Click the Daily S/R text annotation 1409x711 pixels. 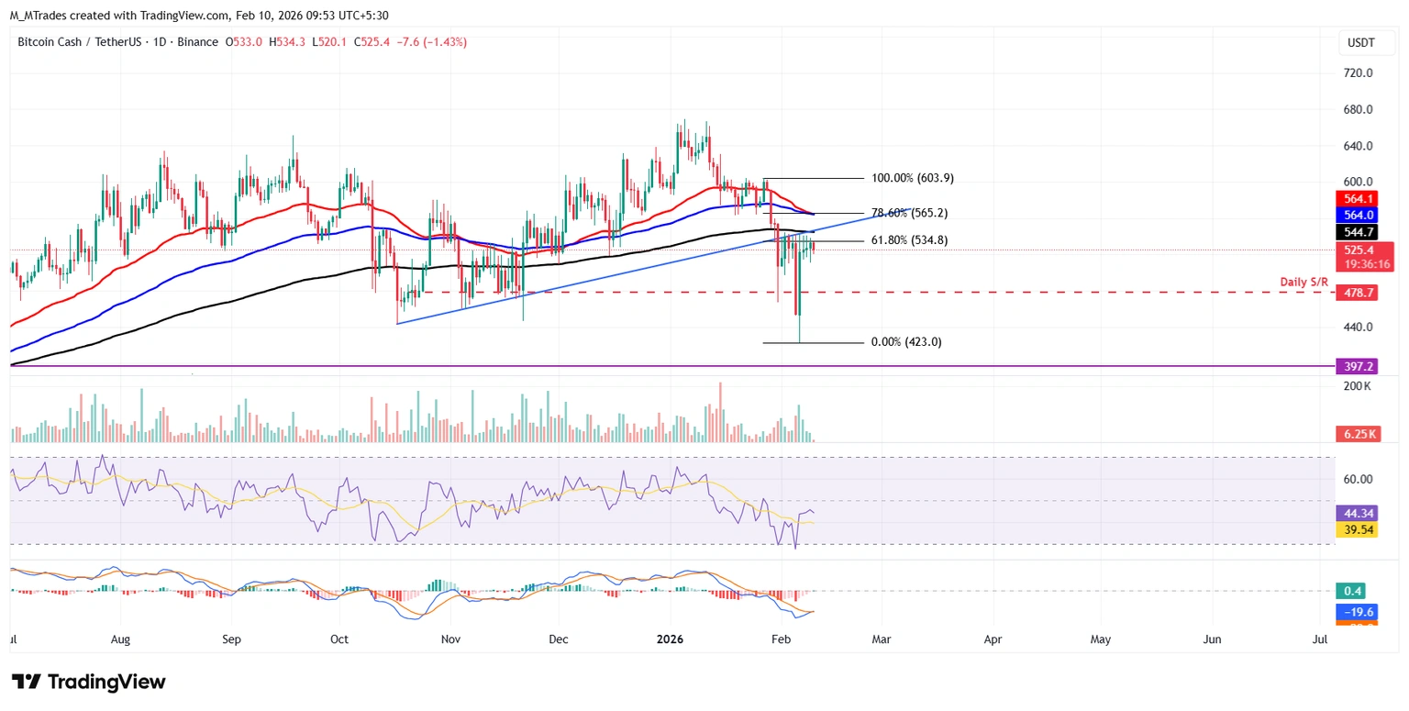pos(1304,282)
